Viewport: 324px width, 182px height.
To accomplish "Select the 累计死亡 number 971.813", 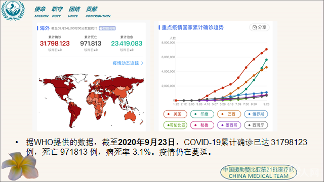I will coord(91,43).
